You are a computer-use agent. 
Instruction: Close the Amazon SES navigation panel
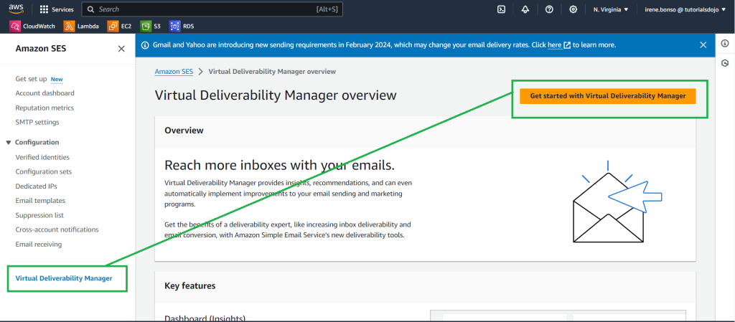click(121, 49)
